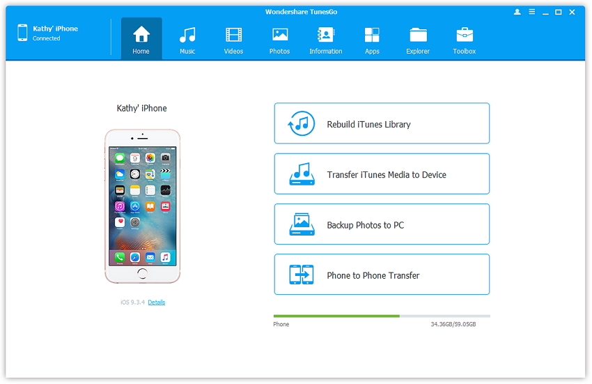Click the Home house icon

(141, 34)
